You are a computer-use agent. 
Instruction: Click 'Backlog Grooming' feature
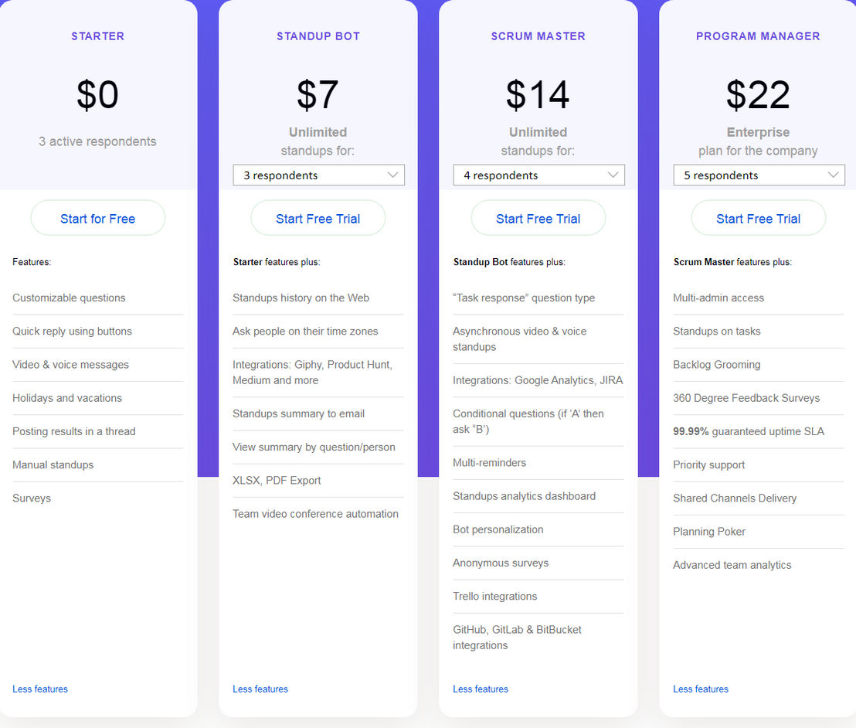(x=717, y=364)
